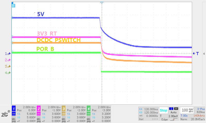Toggle channel 4 DC coupling icon
206x123 pixels.
(89, 114)
